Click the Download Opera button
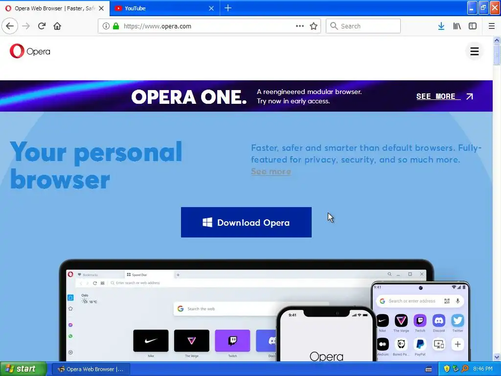 [x=247, y=222]
